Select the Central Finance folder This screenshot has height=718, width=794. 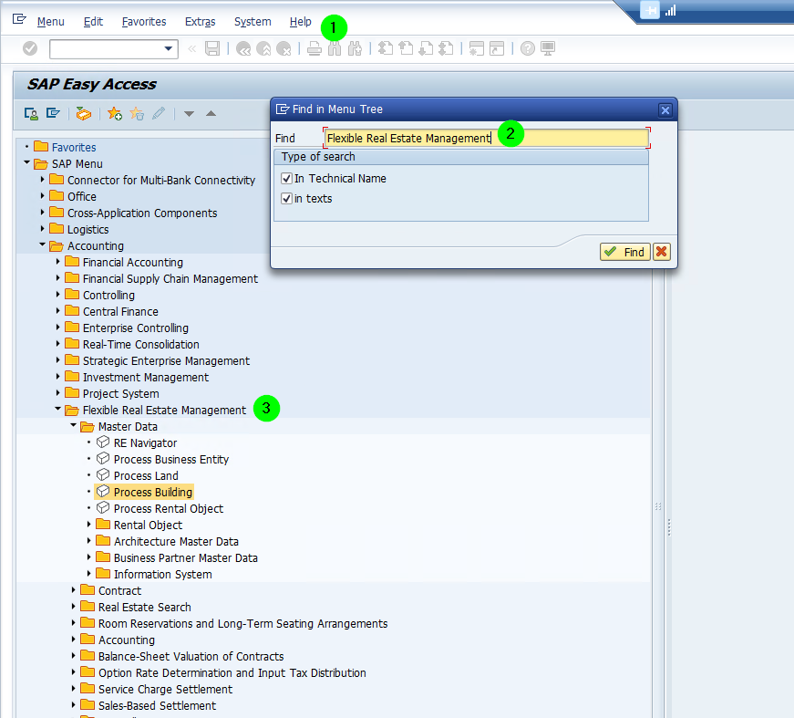120,312
